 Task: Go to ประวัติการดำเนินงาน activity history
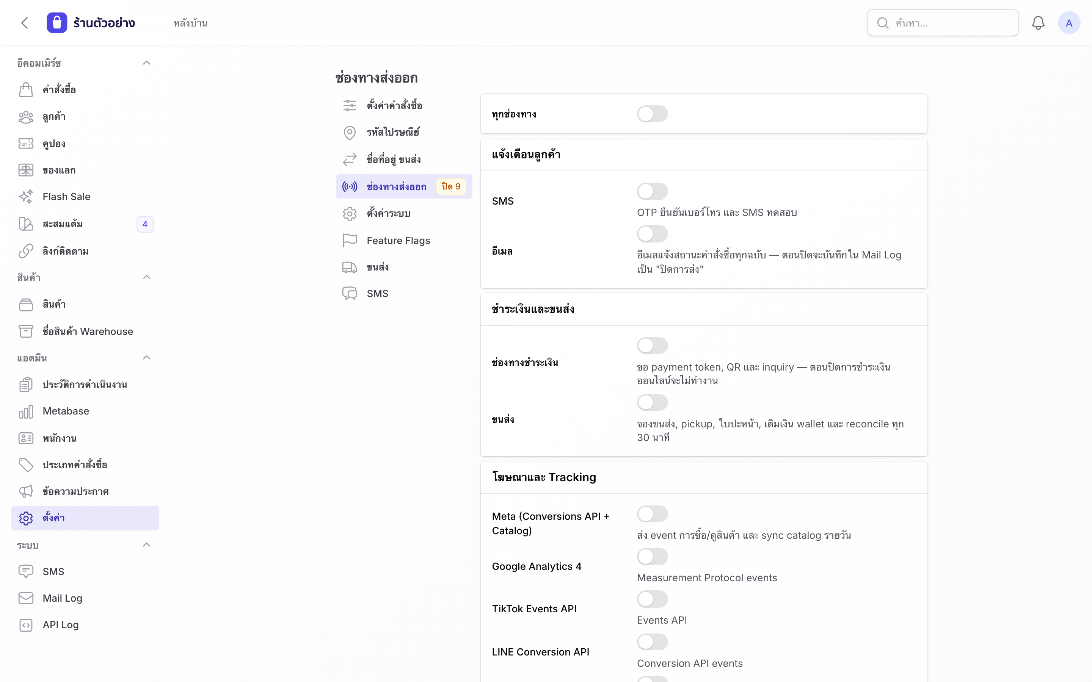coord(85,385)
